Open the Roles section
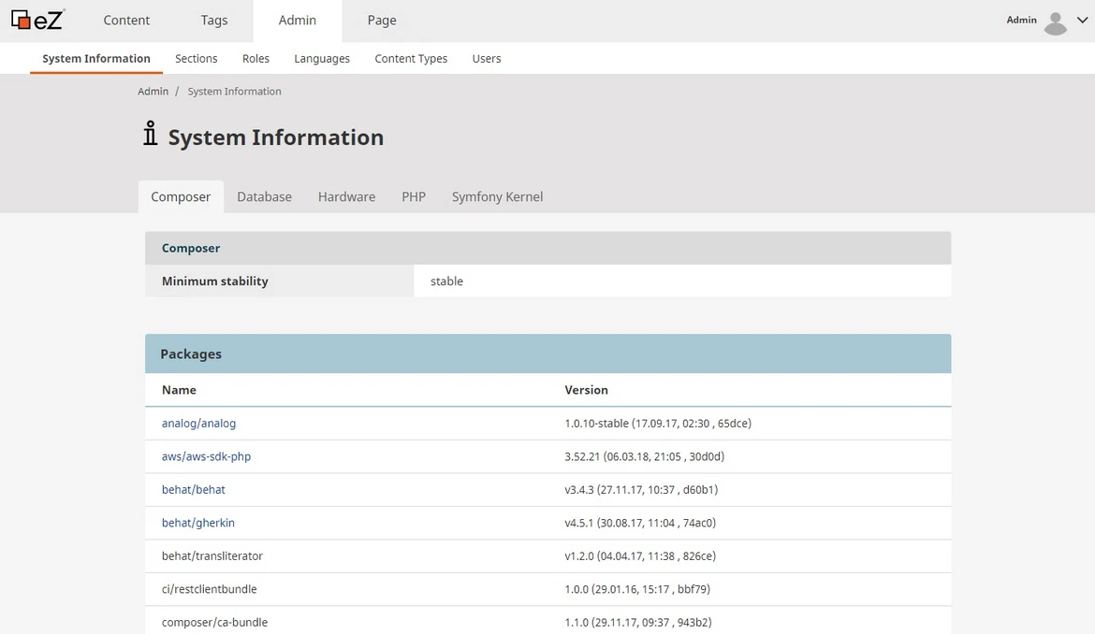 pos(255,58)
